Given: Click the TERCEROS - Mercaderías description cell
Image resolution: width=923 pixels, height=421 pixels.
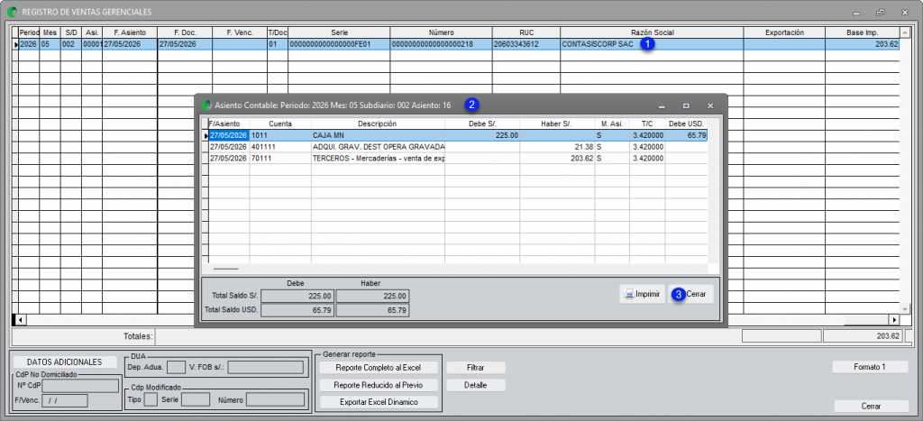Looking at the screenshot, I should pyautogui.click(x=378, y=159).
